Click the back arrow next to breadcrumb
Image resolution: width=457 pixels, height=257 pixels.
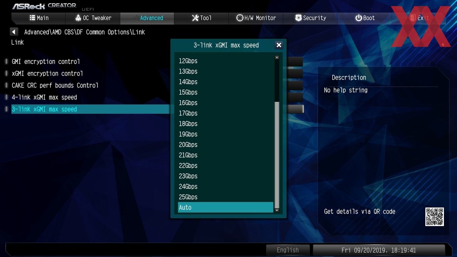[x=14, y=32]
